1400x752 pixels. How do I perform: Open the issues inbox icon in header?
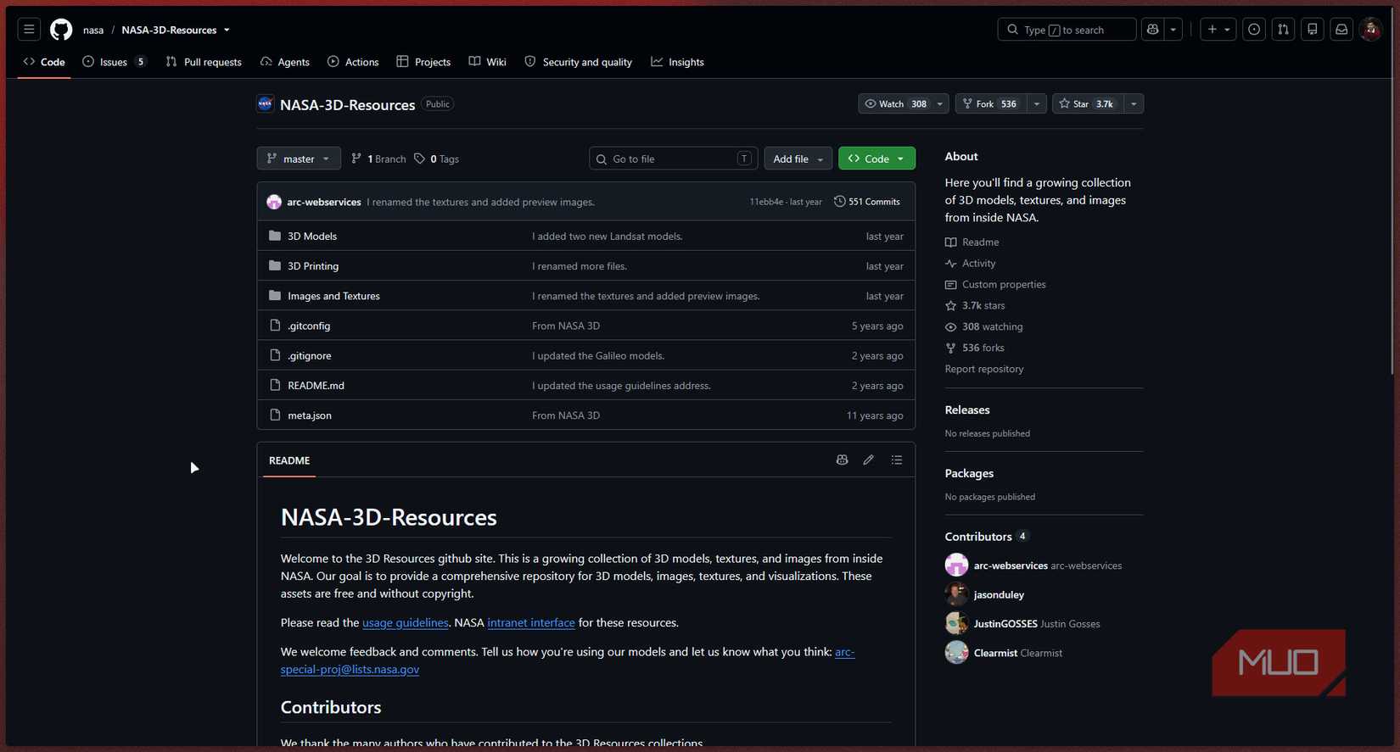tap(1254, 30)
